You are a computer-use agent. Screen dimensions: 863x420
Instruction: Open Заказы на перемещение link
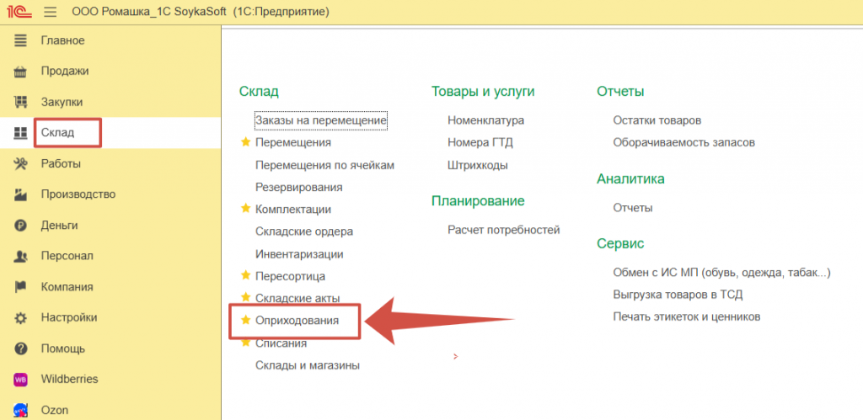pos(320,121)
